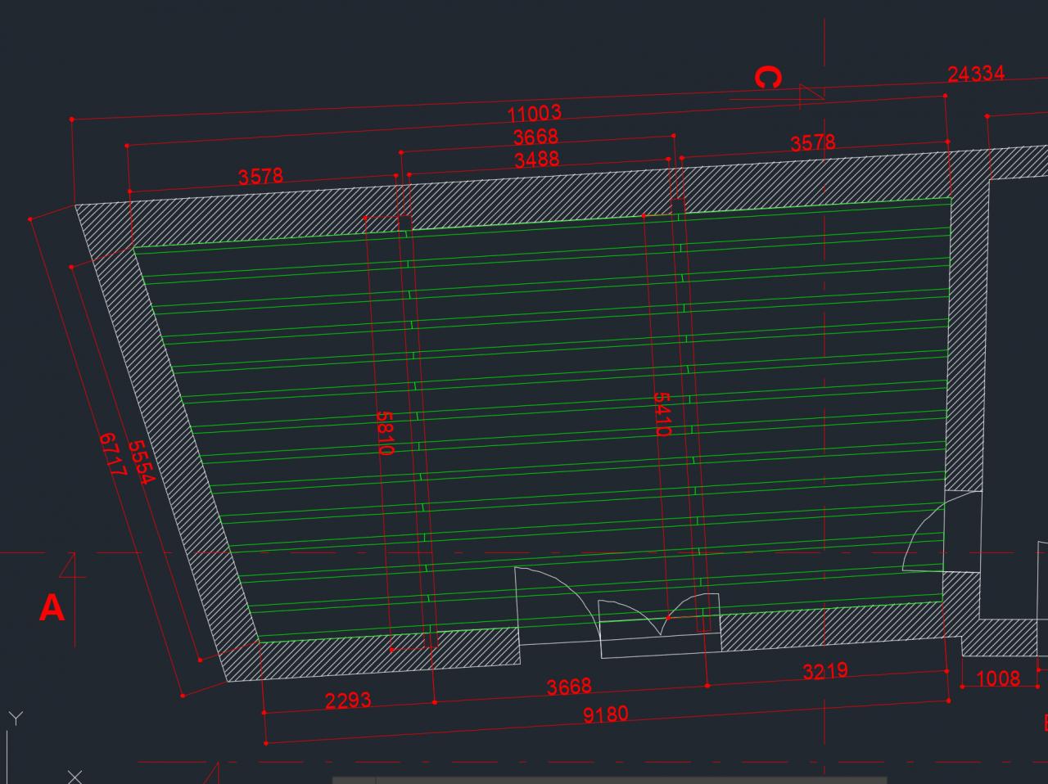Select the 1008 dimension text

[x=998, y=678]
